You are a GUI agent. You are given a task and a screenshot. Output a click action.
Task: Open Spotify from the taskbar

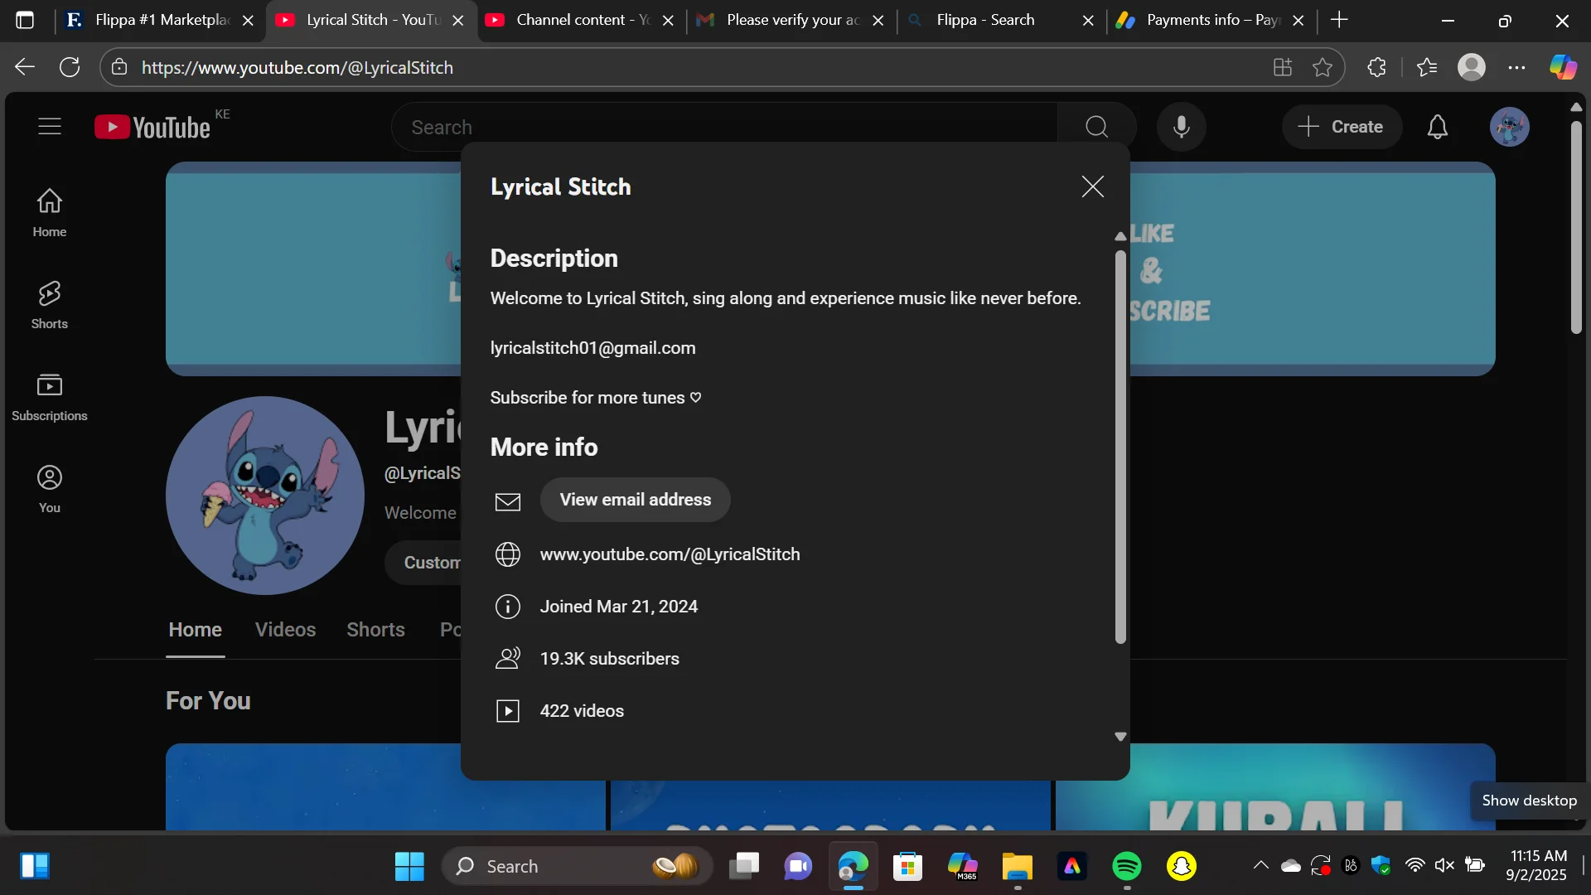[x=1126, y=866]
